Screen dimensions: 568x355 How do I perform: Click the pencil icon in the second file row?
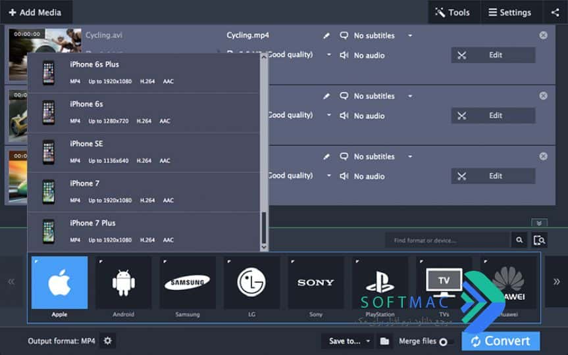tap(326, 96)
